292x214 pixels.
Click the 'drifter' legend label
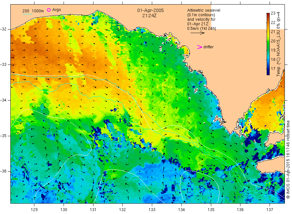tap(208, 47)
